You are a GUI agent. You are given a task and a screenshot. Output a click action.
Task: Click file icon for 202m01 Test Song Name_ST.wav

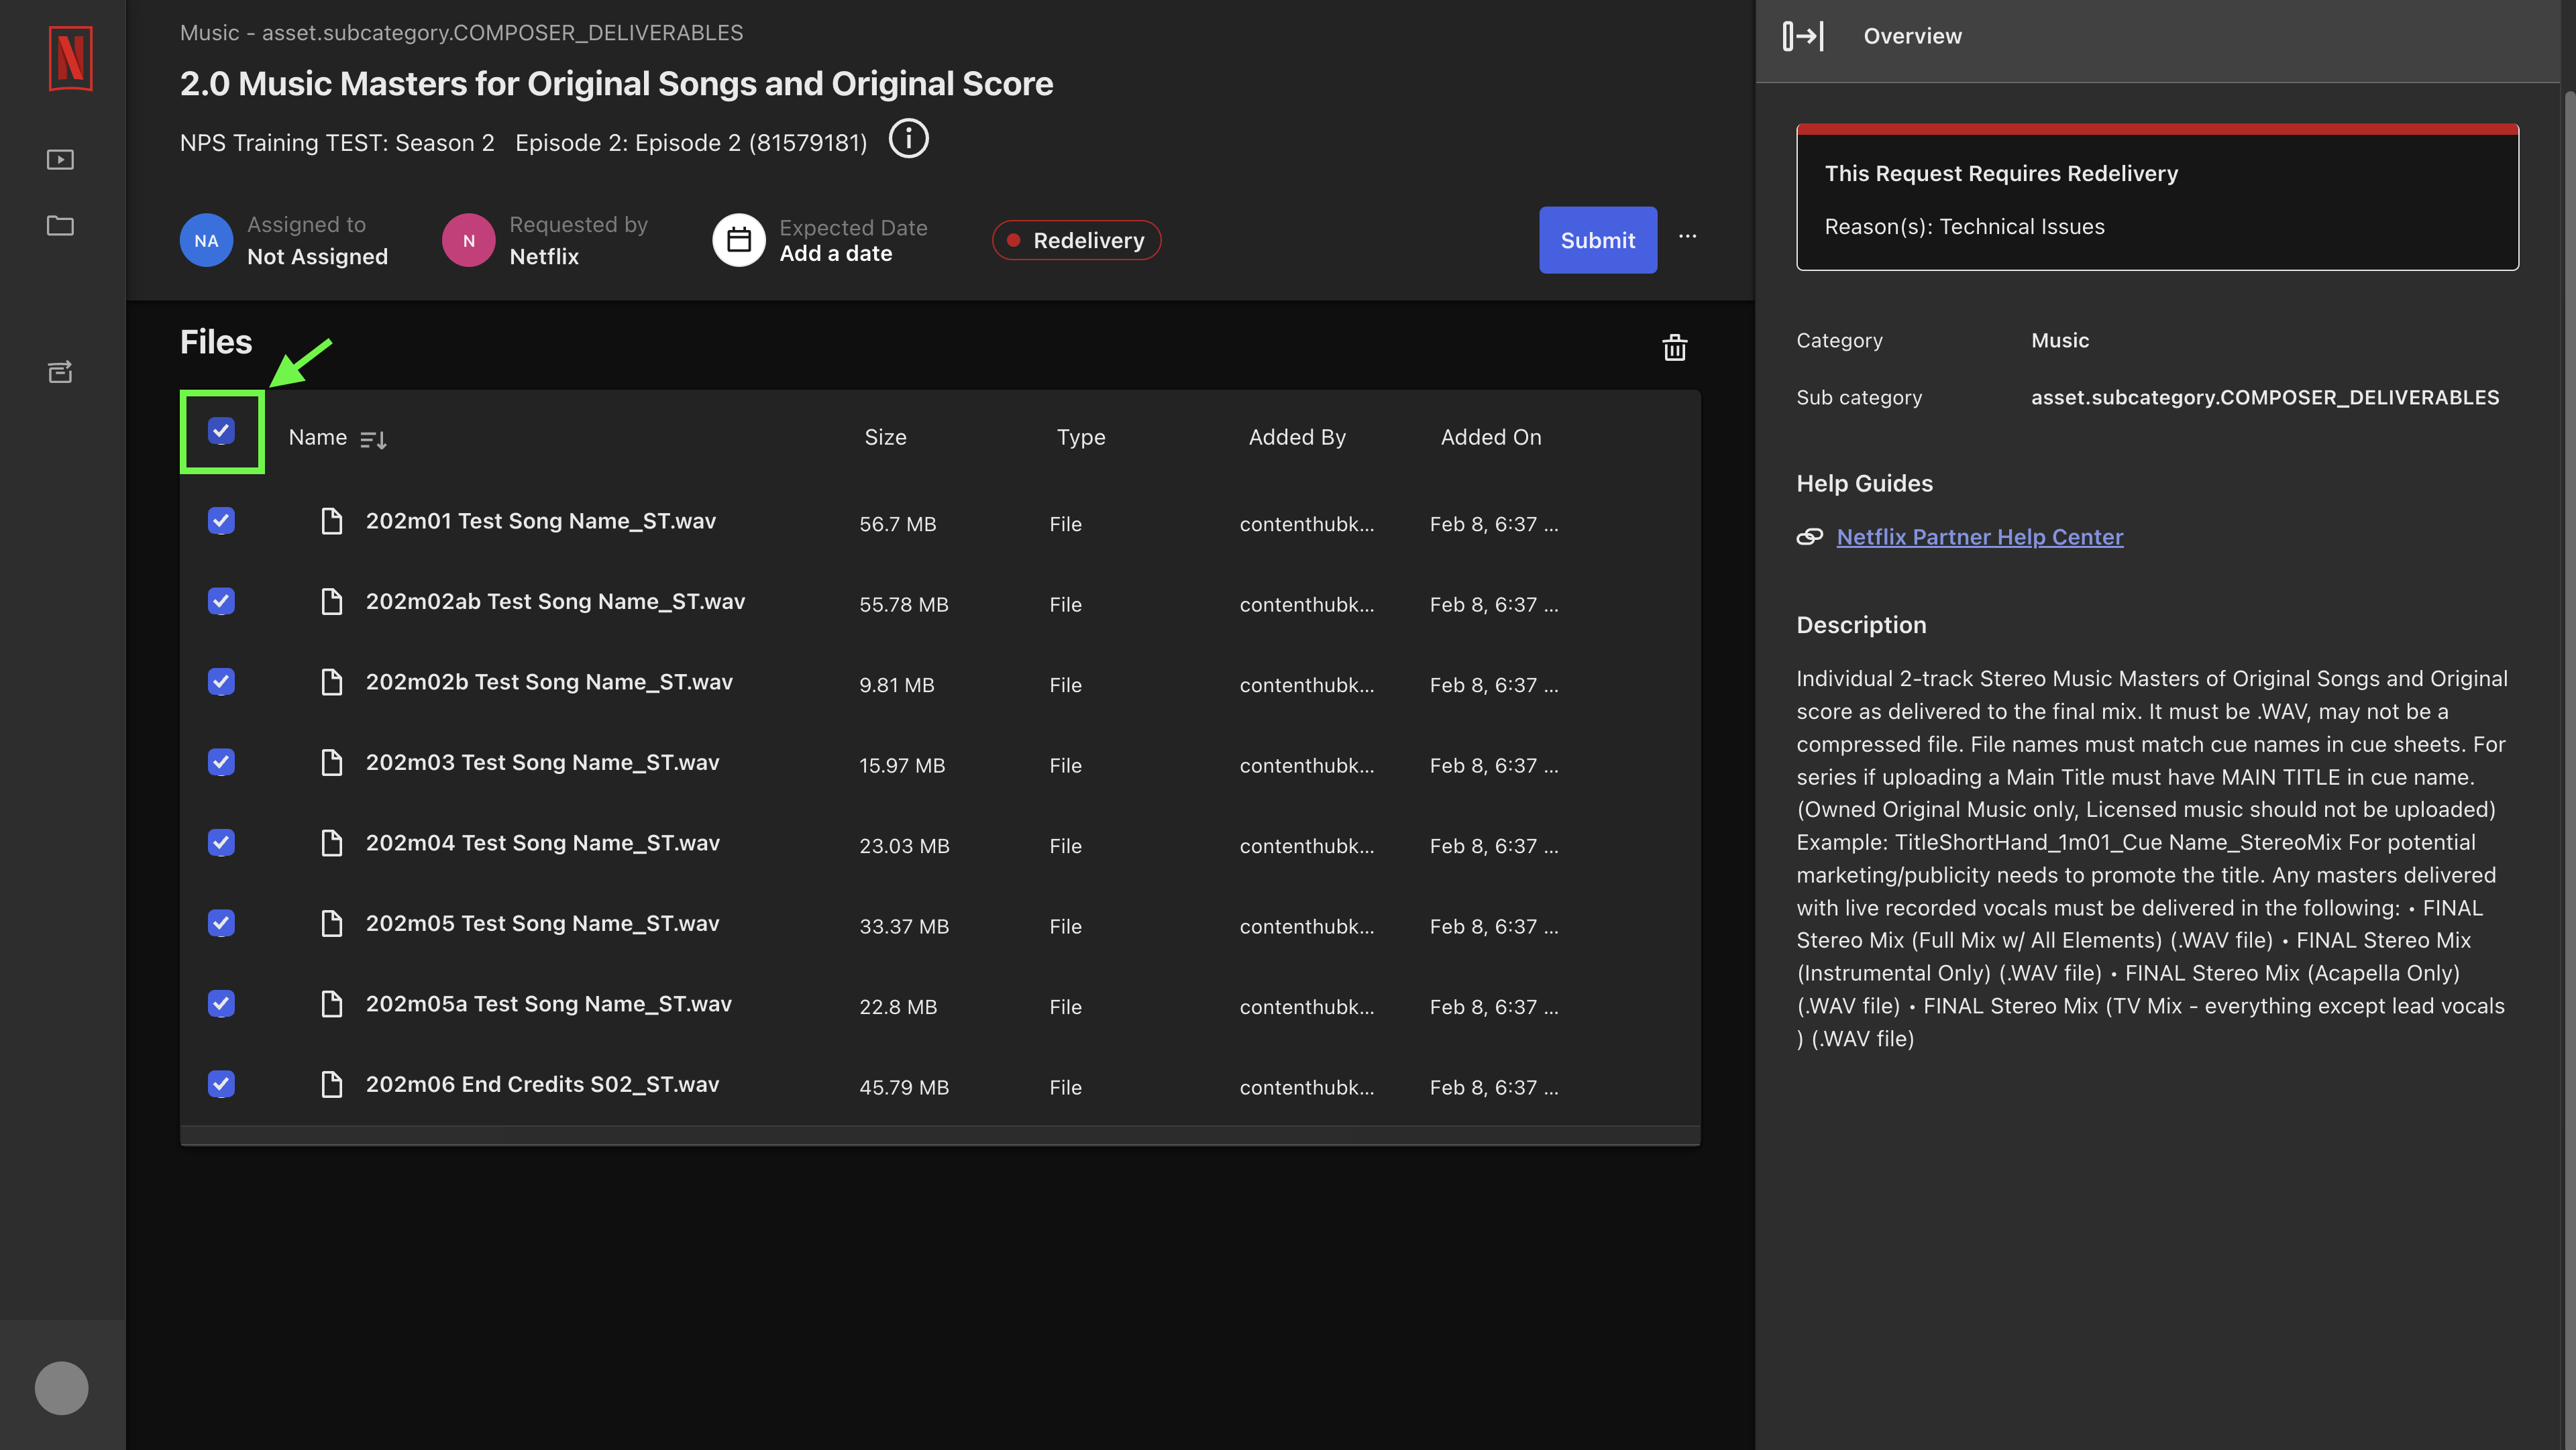point(331,521)
